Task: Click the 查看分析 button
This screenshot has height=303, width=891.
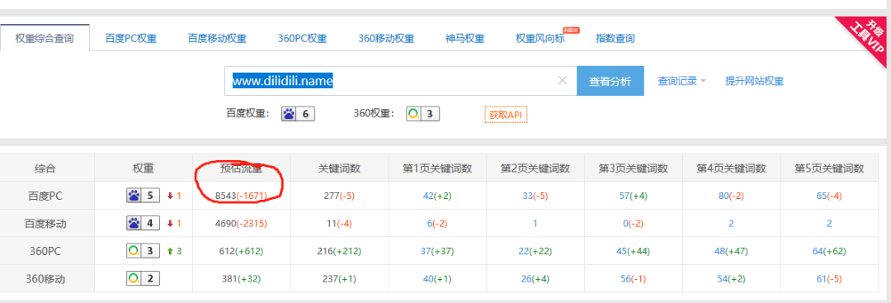Action: [x=610, y=81]
